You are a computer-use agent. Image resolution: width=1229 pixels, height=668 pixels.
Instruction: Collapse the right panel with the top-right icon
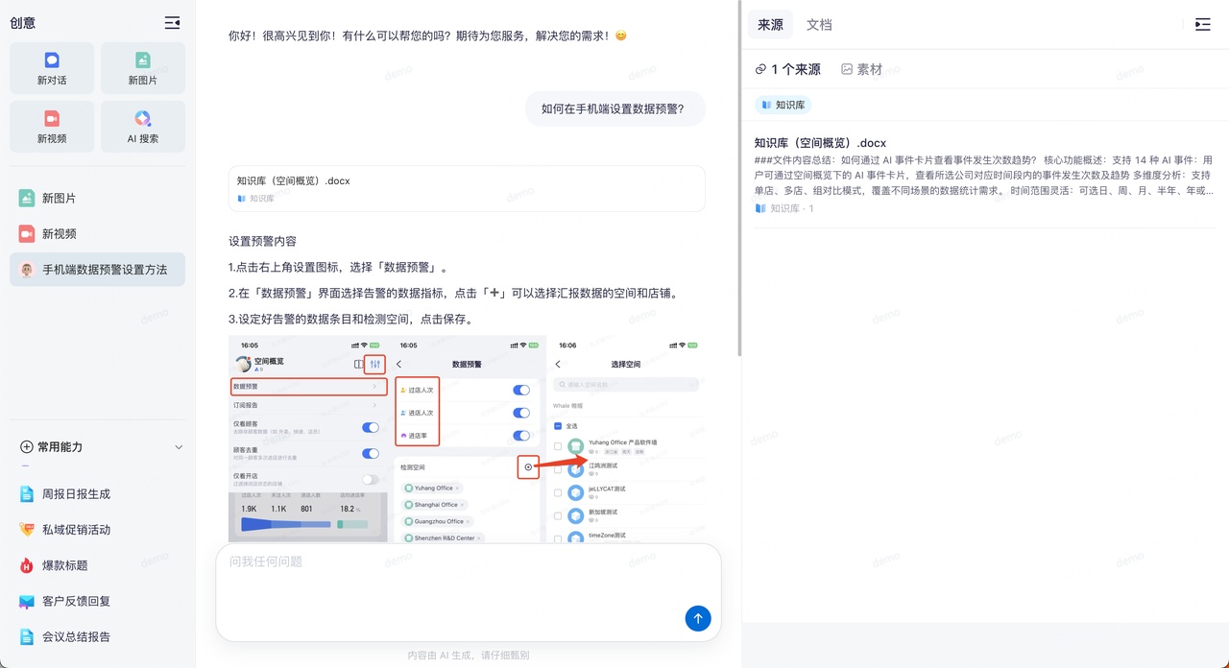[1202, 25]
